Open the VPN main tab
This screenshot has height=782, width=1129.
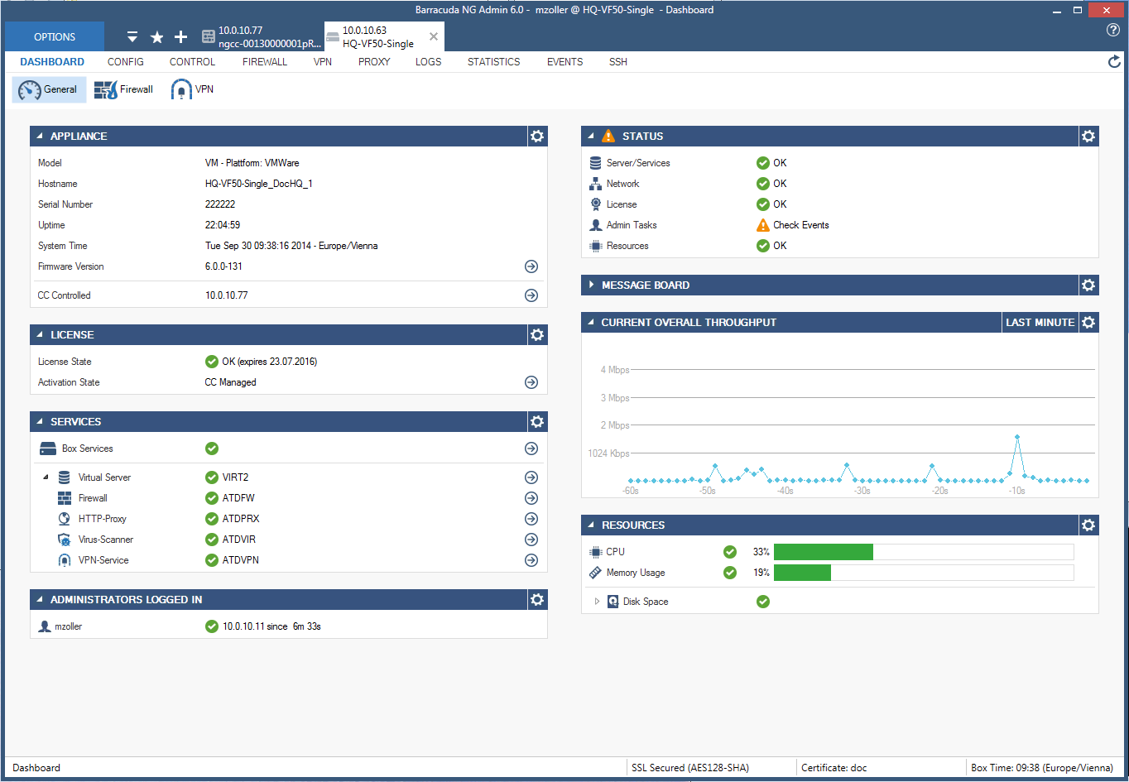point(323,62)
